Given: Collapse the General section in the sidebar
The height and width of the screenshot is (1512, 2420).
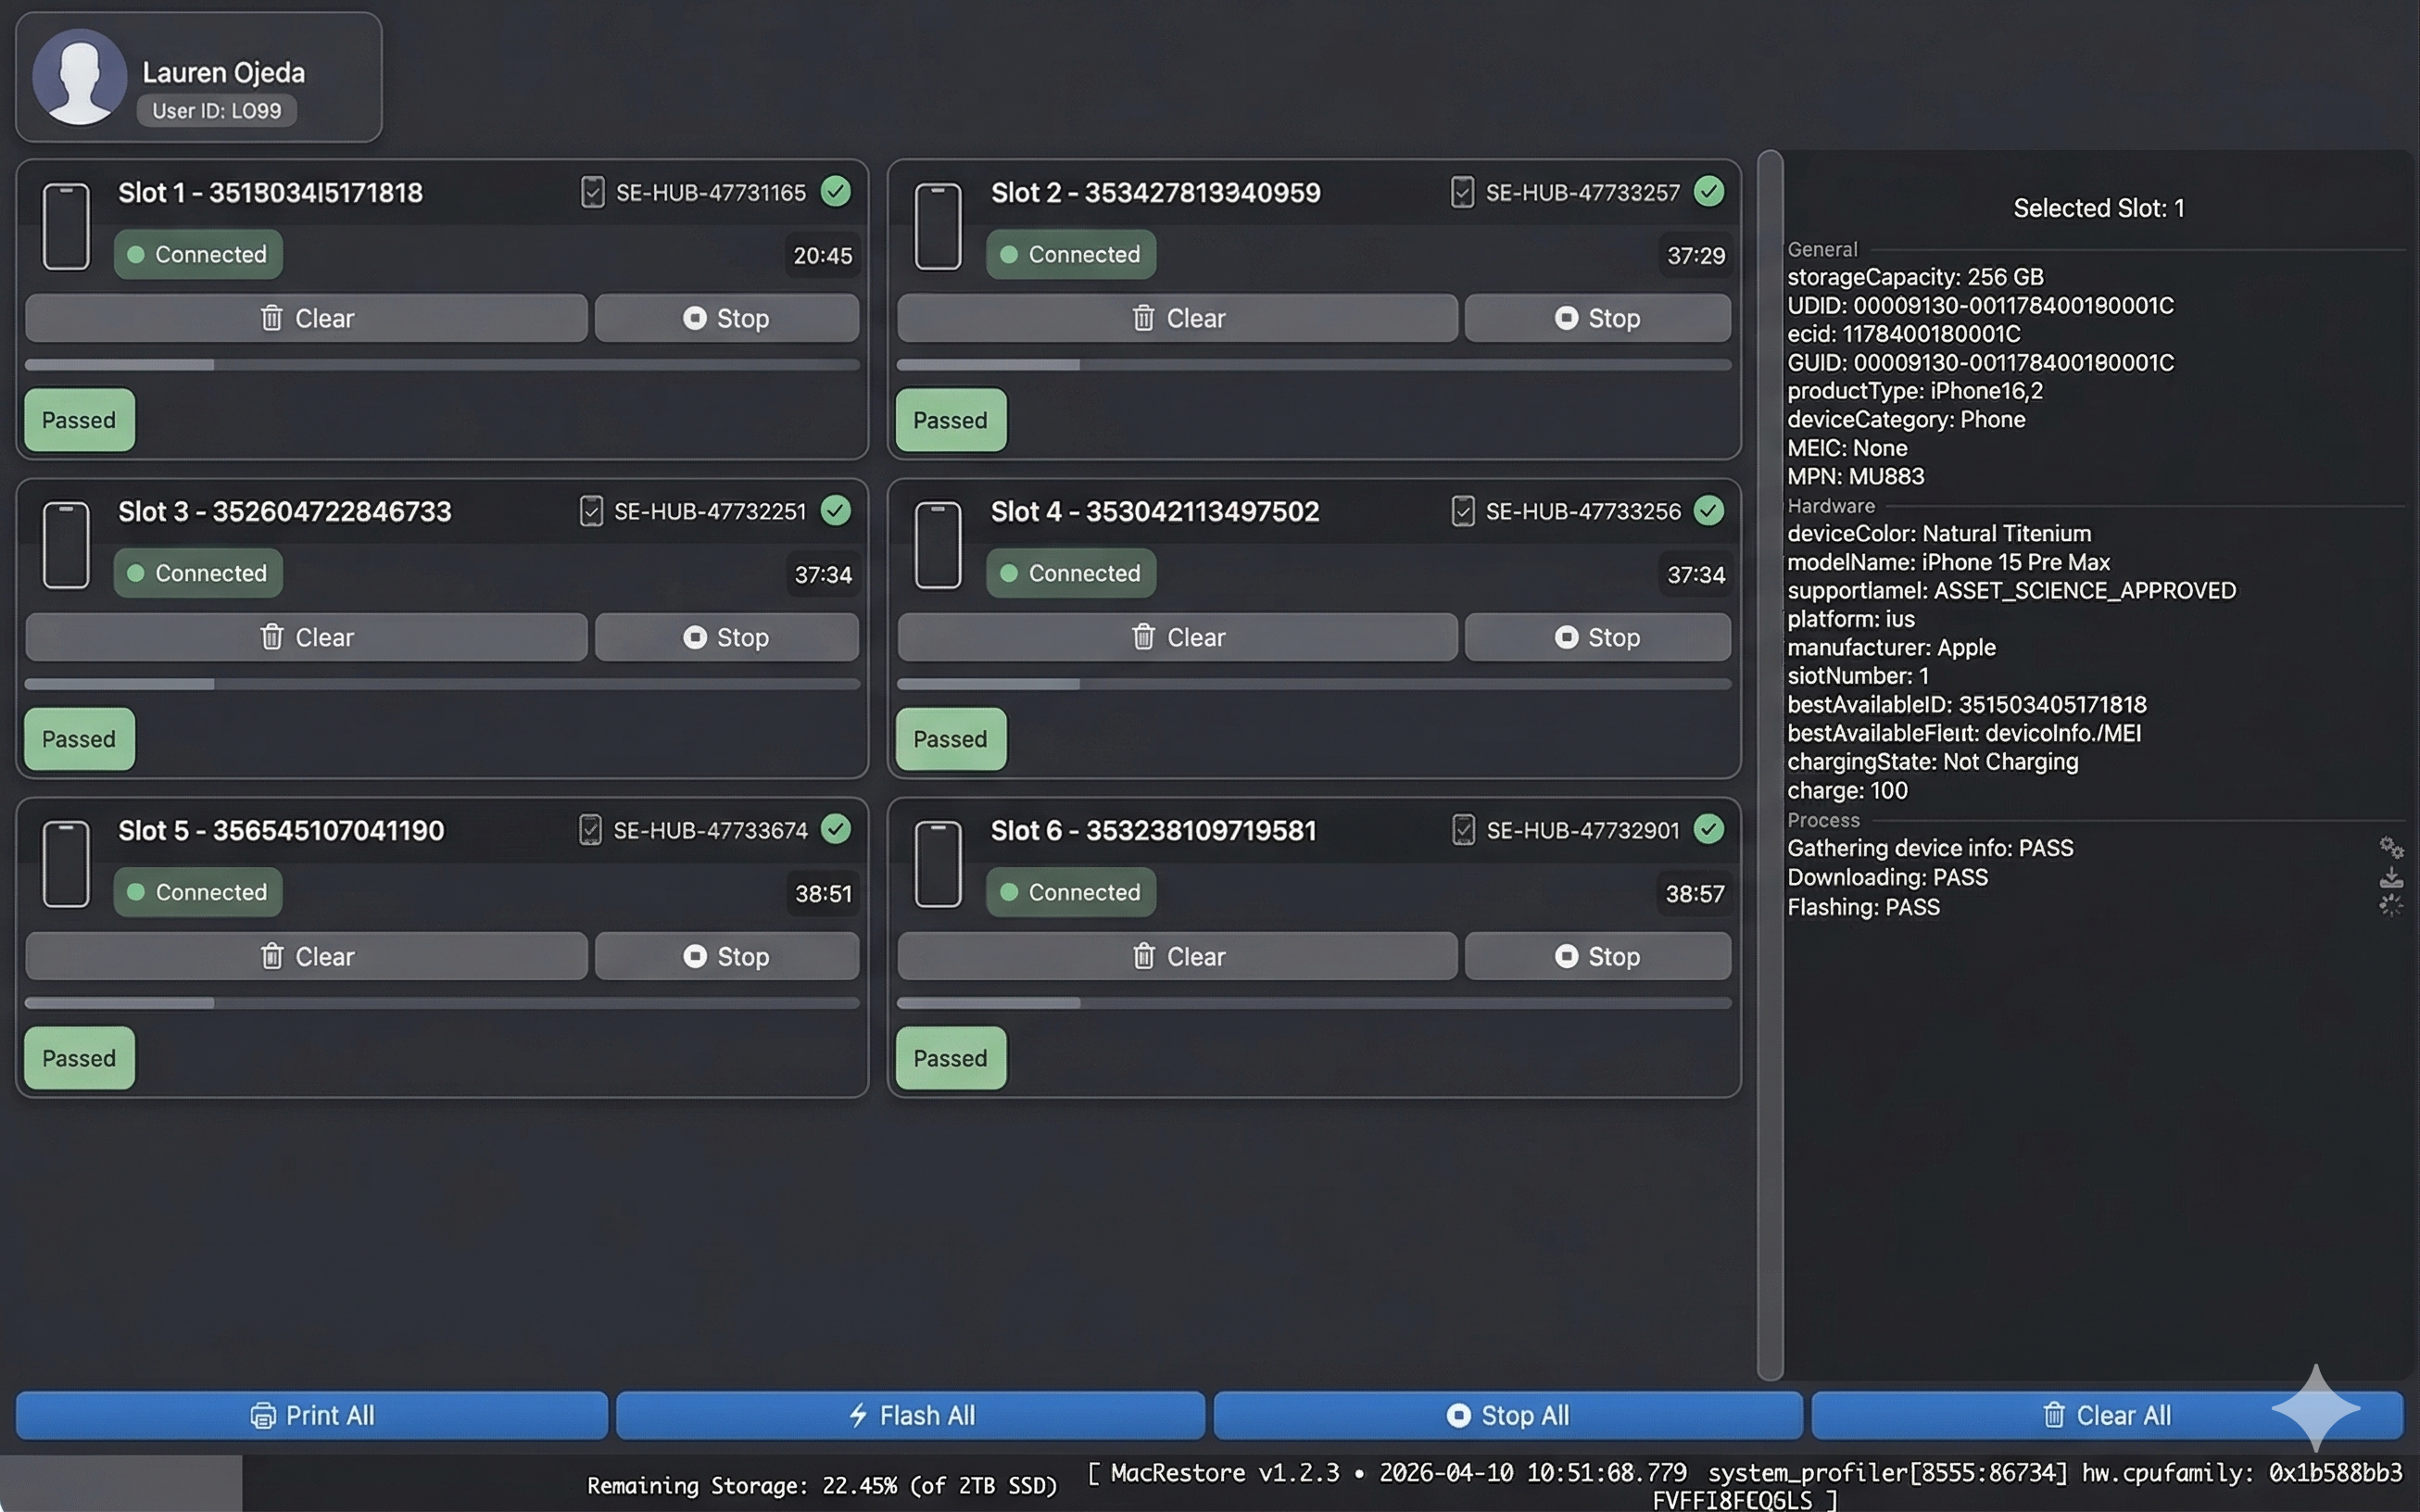Looking at the screenshot, I should (1822, 249).
